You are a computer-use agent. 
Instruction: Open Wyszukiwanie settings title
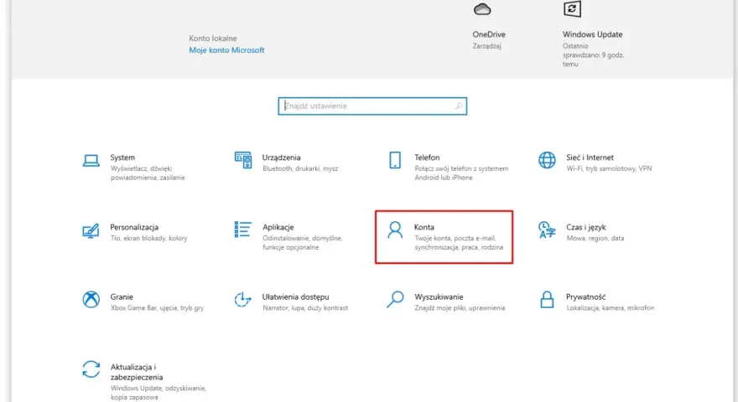(x=439, y=296)
